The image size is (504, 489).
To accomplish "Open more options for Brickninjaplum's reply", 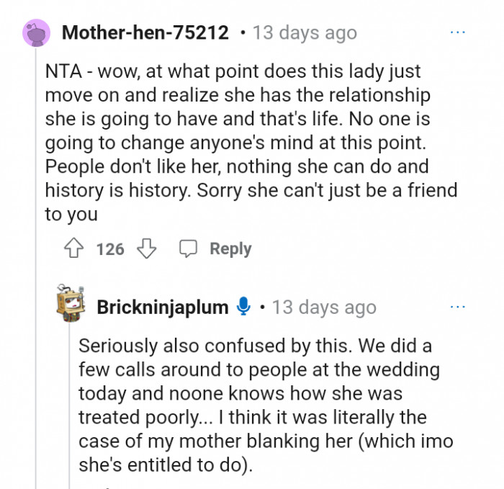I will pos(458,307).
